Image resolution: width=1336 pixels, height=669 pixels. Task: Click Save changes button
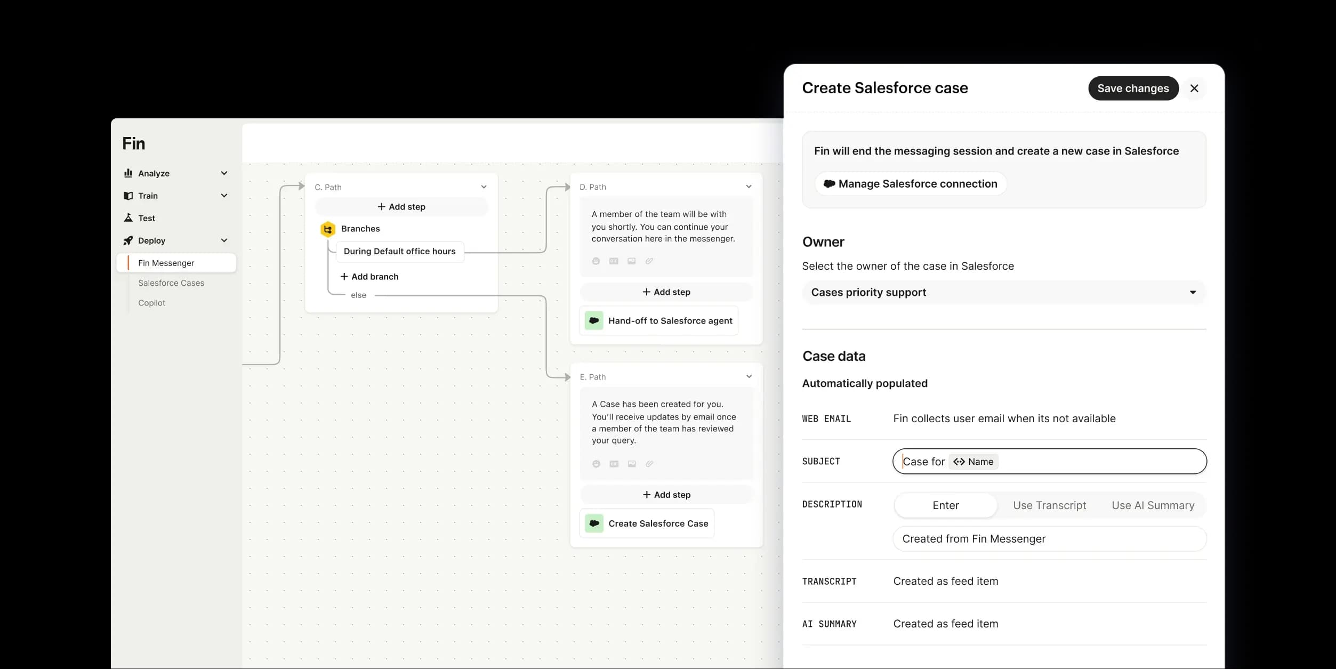pos(1133,88)
